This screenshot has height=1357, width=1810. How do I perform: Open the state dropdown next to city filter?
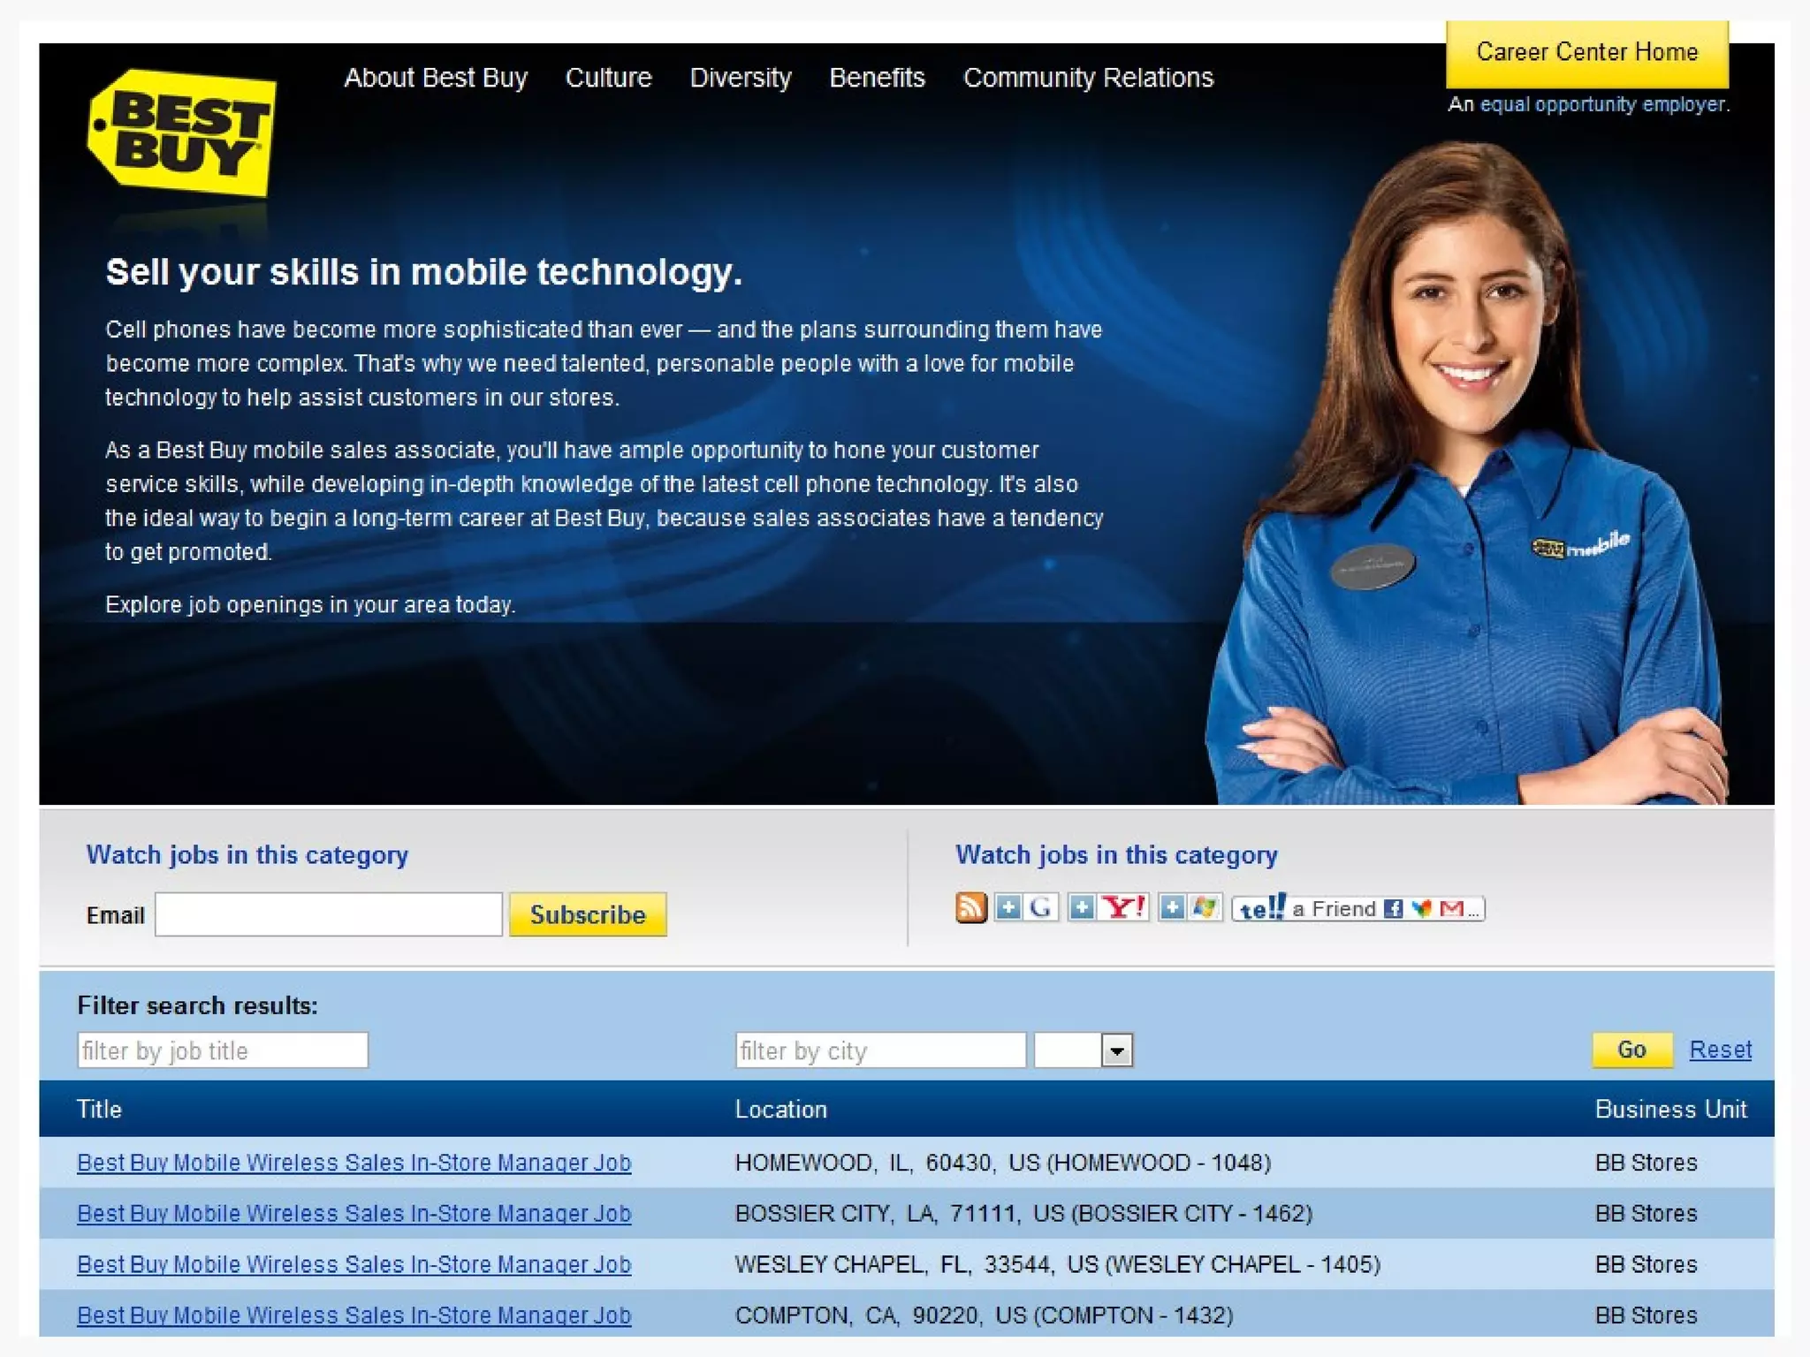[x=1117, y=1050]
